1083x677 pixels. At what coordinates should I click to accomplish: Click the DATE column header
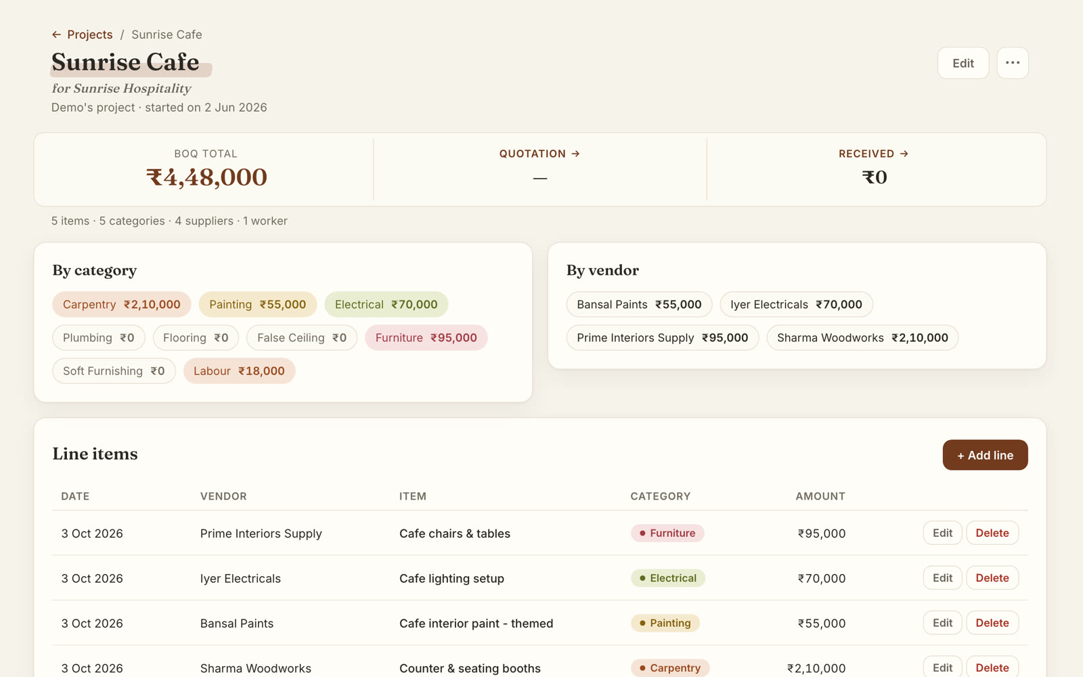click(x=75, y=496)
